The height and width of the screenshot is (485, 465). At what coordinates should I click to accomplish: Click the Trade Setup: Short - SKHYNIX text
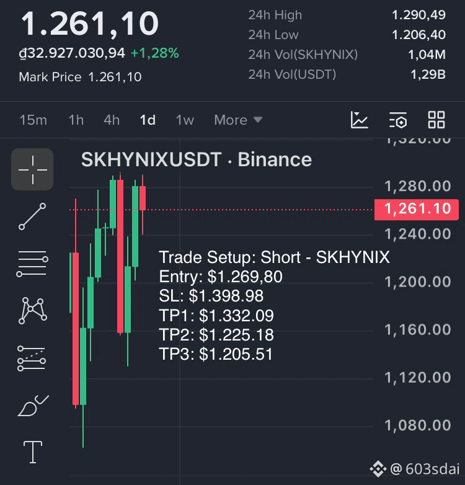click(x=274, y=257)
